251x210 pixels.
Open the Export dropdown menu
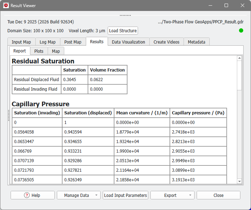click(x=172, y=195)
